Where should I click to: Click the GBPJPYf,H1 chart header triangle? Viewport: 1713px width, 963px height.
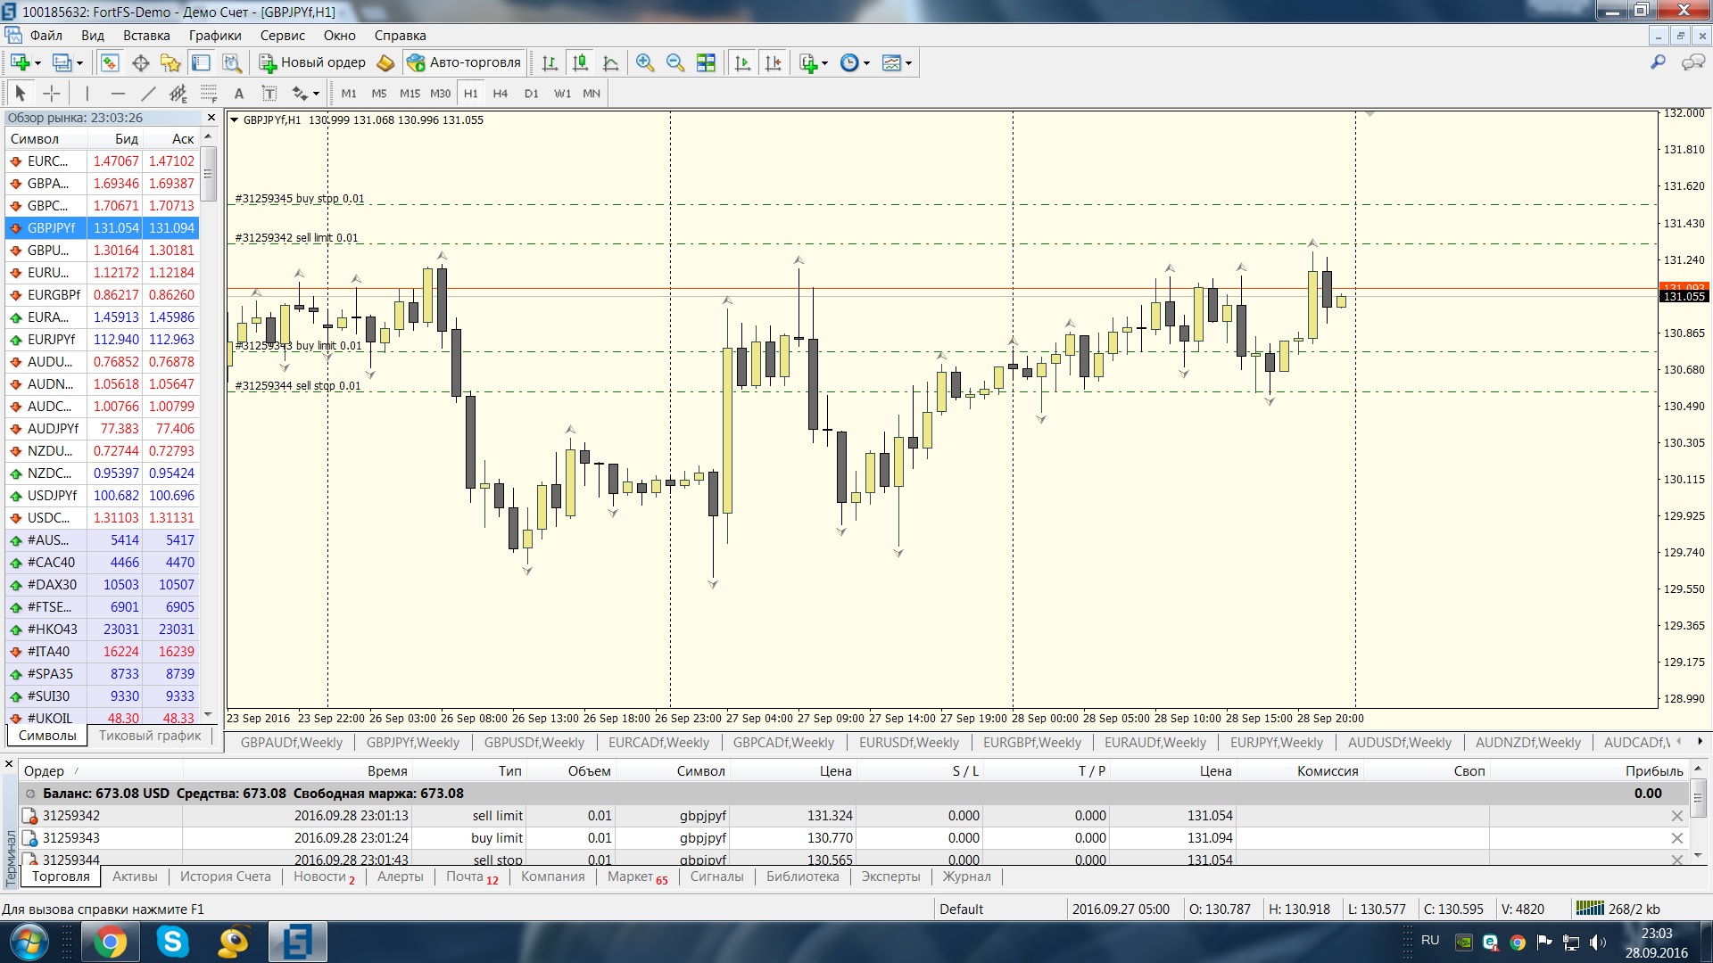coord(234,119)
